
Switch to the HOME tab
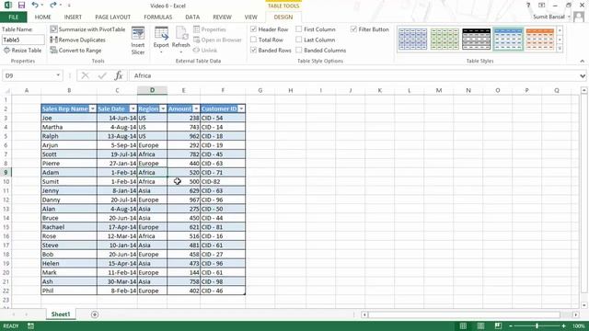(43, 17)
